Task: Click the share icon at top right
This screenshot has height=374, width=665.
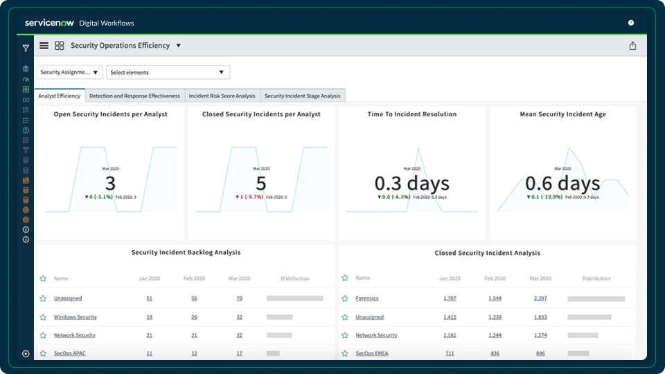Action: (x=632, y=46)
